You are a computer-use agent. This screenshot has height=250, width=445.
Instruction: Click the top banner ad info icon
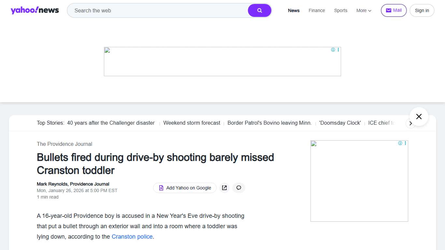[x=333, y=50]
